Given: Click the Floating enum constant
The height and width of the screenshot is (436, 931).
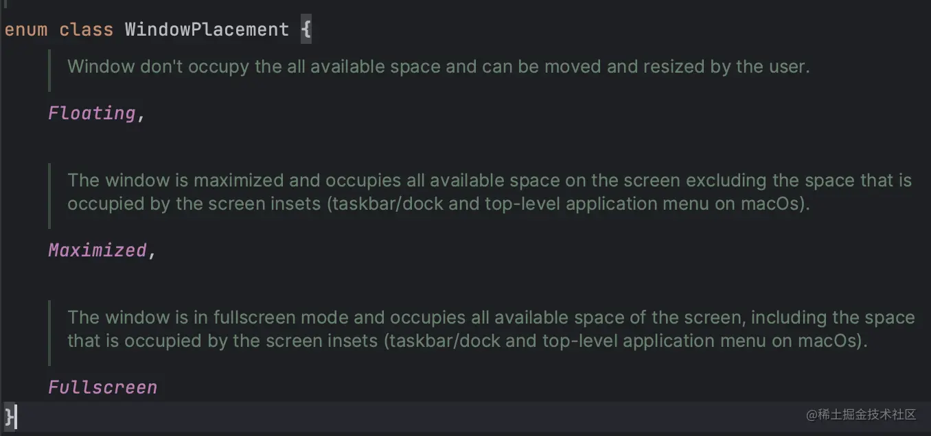Looking at the screenshot, I should pos(92,113).
